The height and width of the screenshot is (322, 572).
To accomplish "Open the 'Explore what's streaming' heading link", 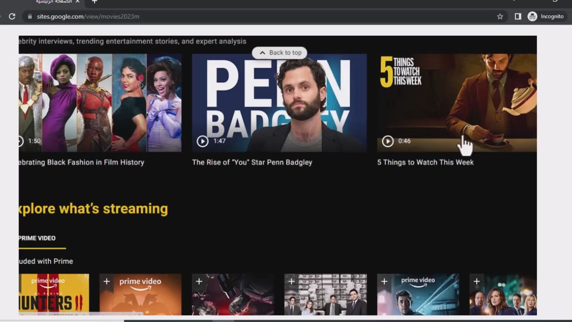I will 93,209.
